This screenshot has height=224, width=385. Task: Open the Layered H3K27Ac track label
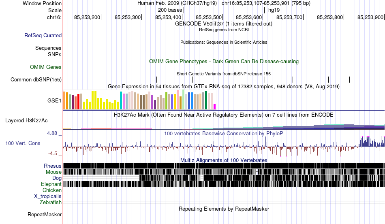pos(26,120)
